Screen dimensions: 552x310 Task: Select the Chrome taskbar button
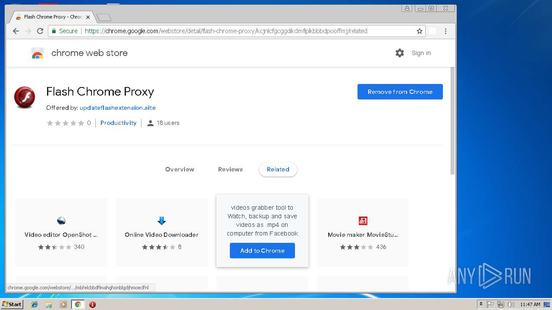pyautogui.click(x=78, y=304)
